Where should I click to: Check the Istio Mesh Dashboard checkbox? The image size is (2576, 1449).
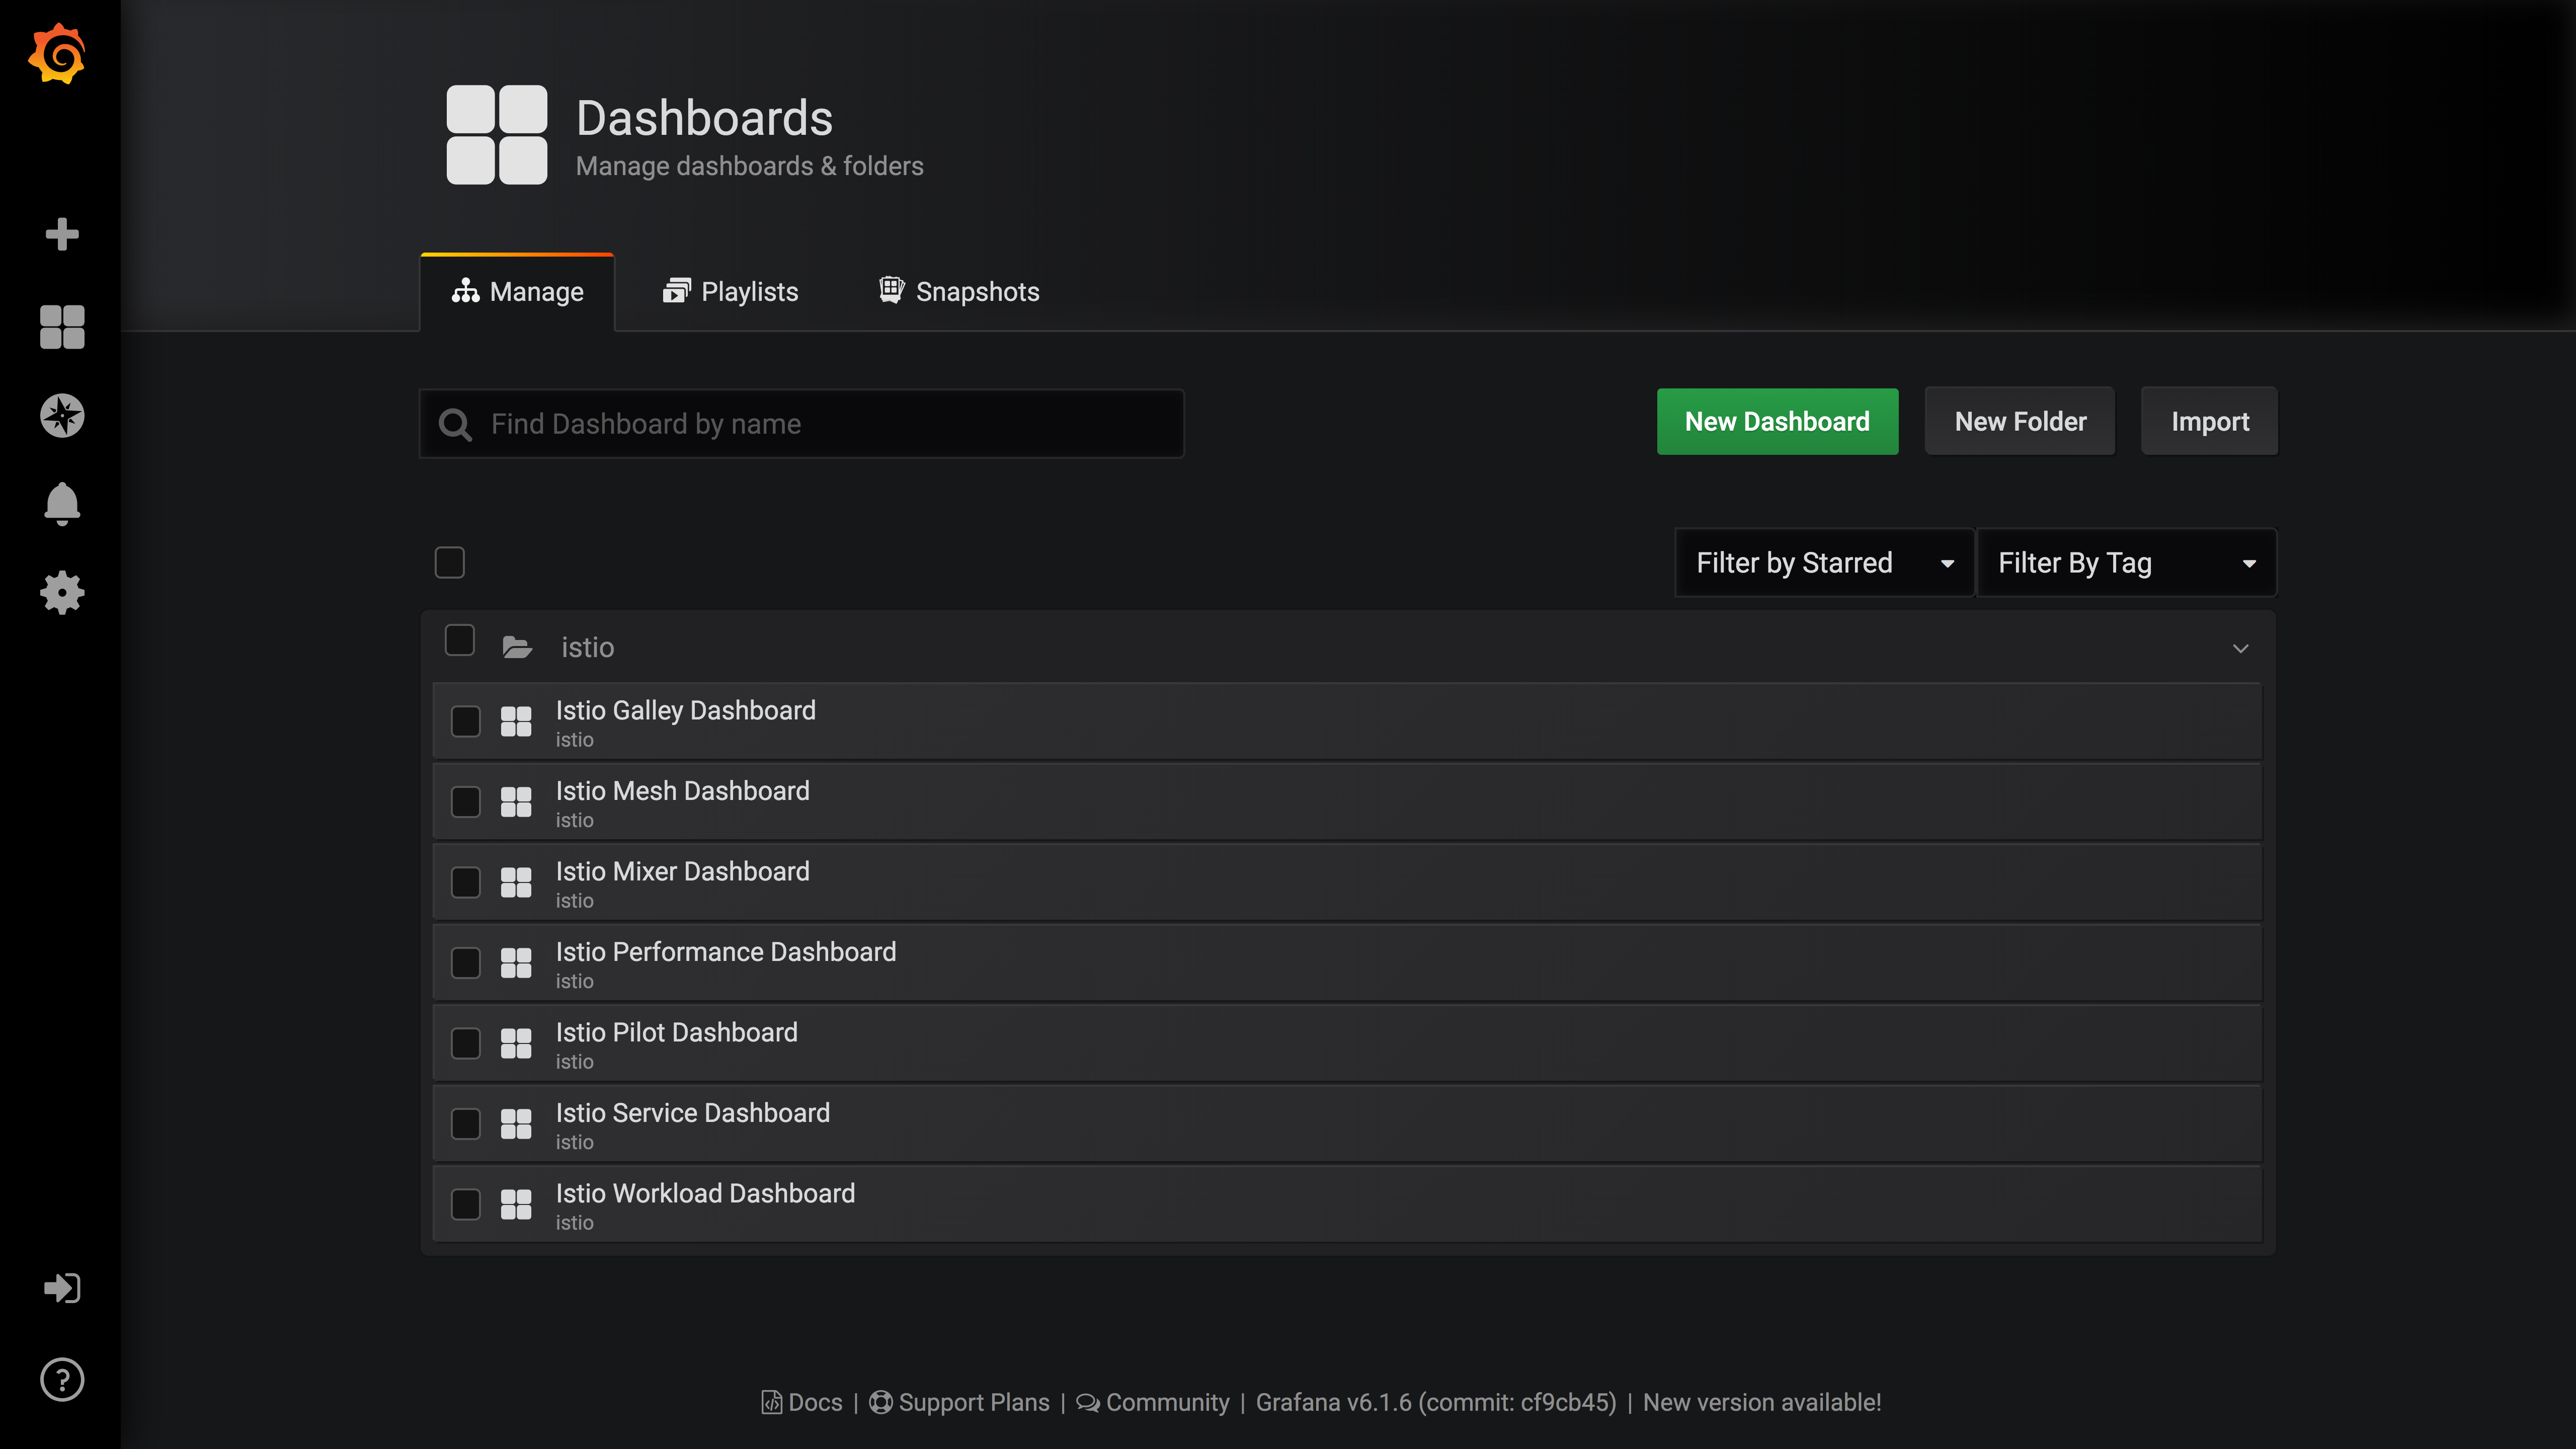(466, 801)
